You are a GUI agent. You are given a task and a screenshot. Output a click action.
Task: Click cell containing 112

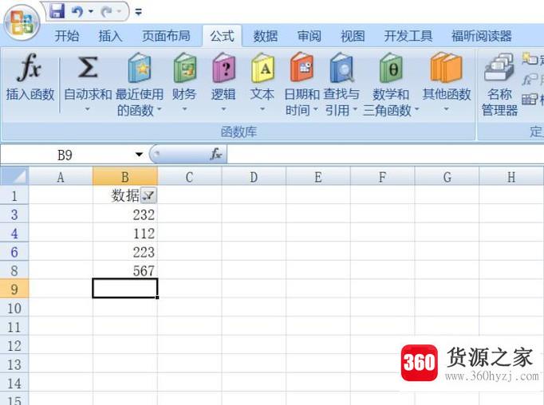(x=125, y=234)
